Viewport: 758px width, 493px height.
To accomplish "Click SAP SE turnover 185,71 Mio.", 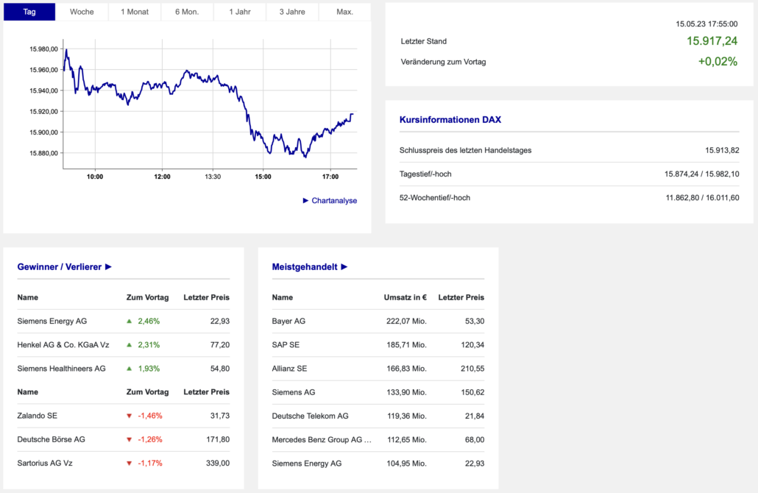I will 406,344.
